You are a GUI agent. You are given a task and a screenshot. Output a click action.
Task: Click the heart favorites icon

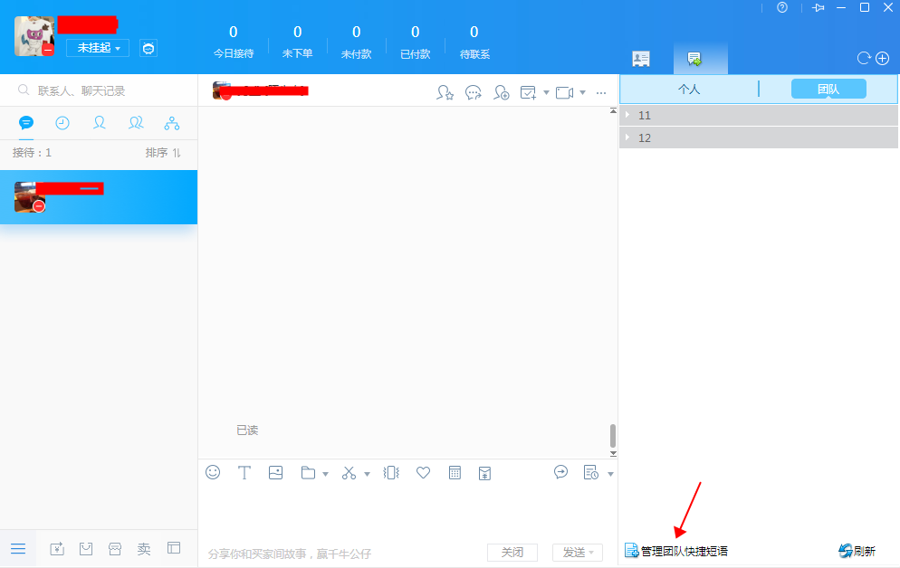[x=423, y=473]
